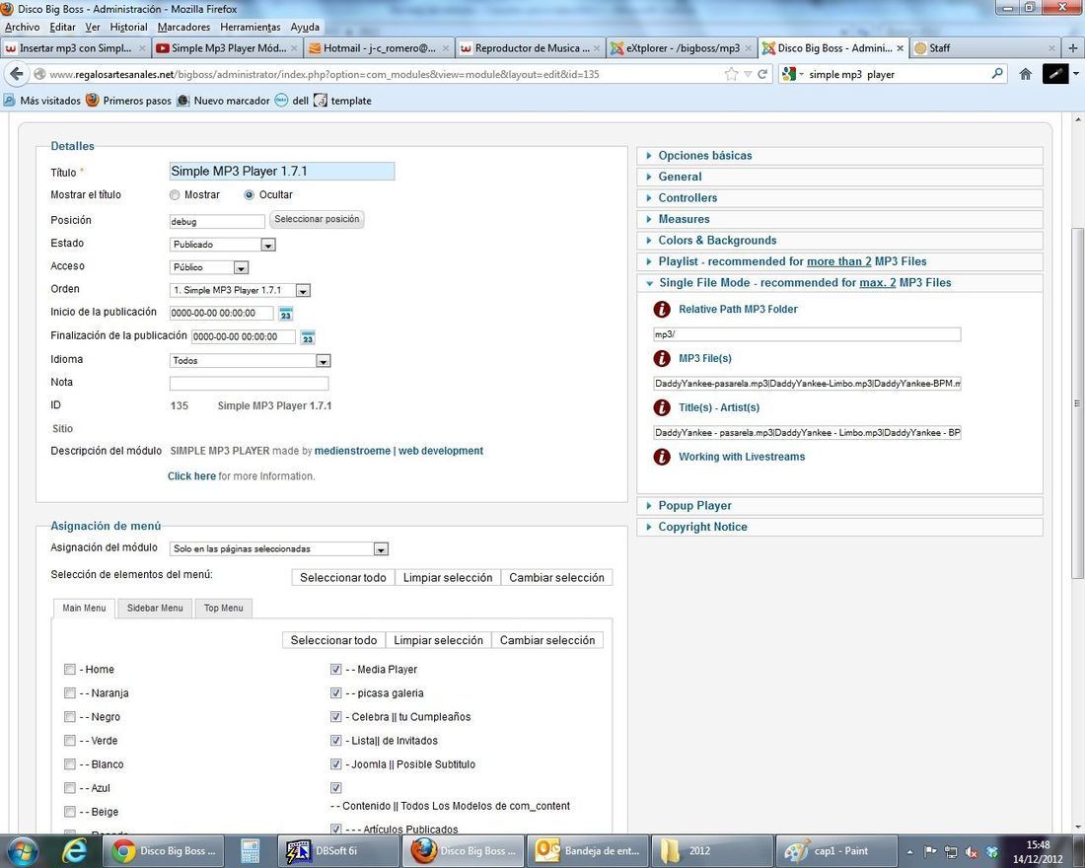Close the Hotmail tab
This screenshot has height=868, width=1085.
click(x=446, y=47)
